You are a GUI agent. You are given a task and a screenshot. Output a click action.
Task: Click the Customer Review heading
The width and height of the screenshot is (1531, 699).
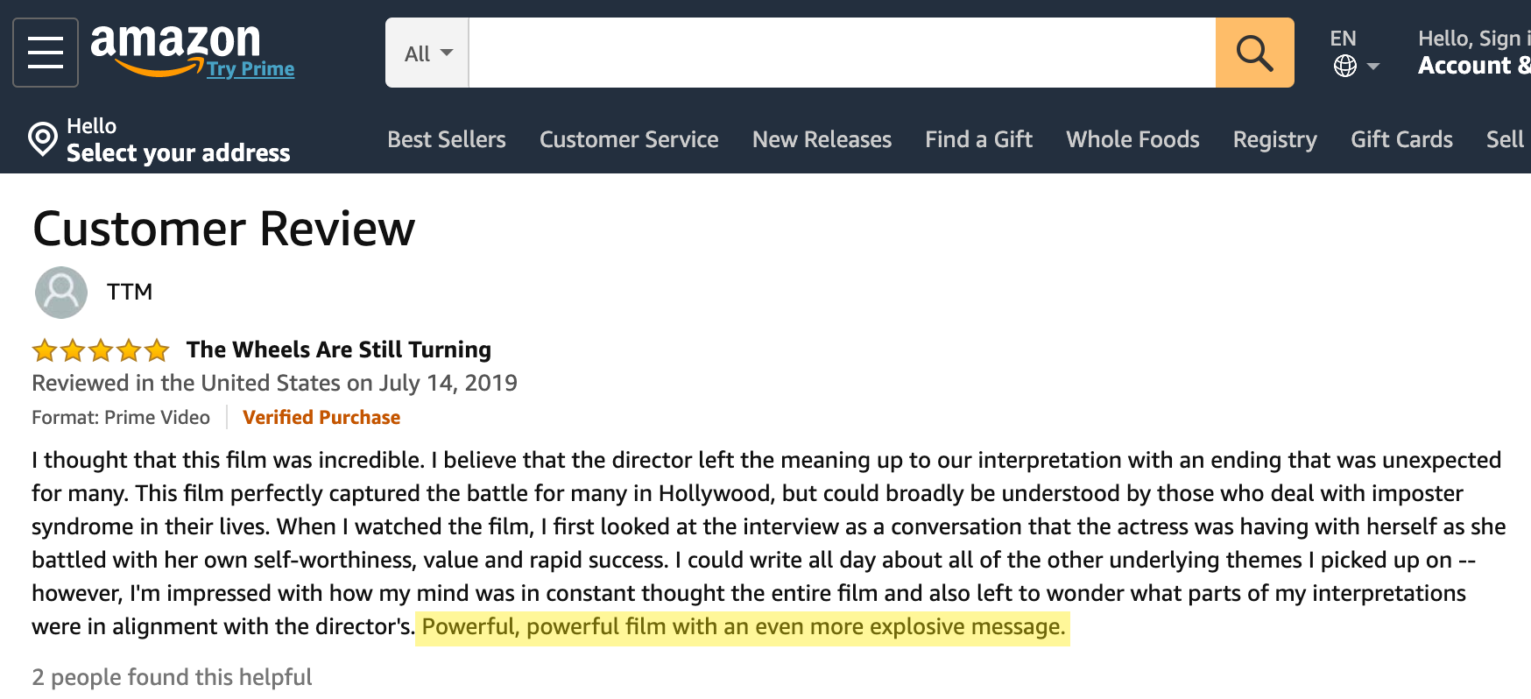point(223,229)
